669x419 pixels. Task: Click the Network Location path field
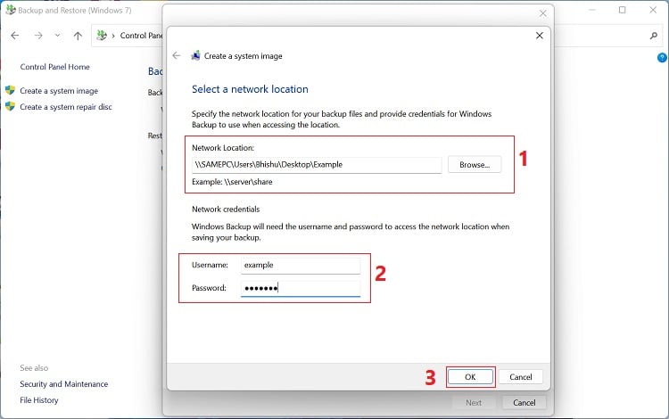[x=317, y=165]
